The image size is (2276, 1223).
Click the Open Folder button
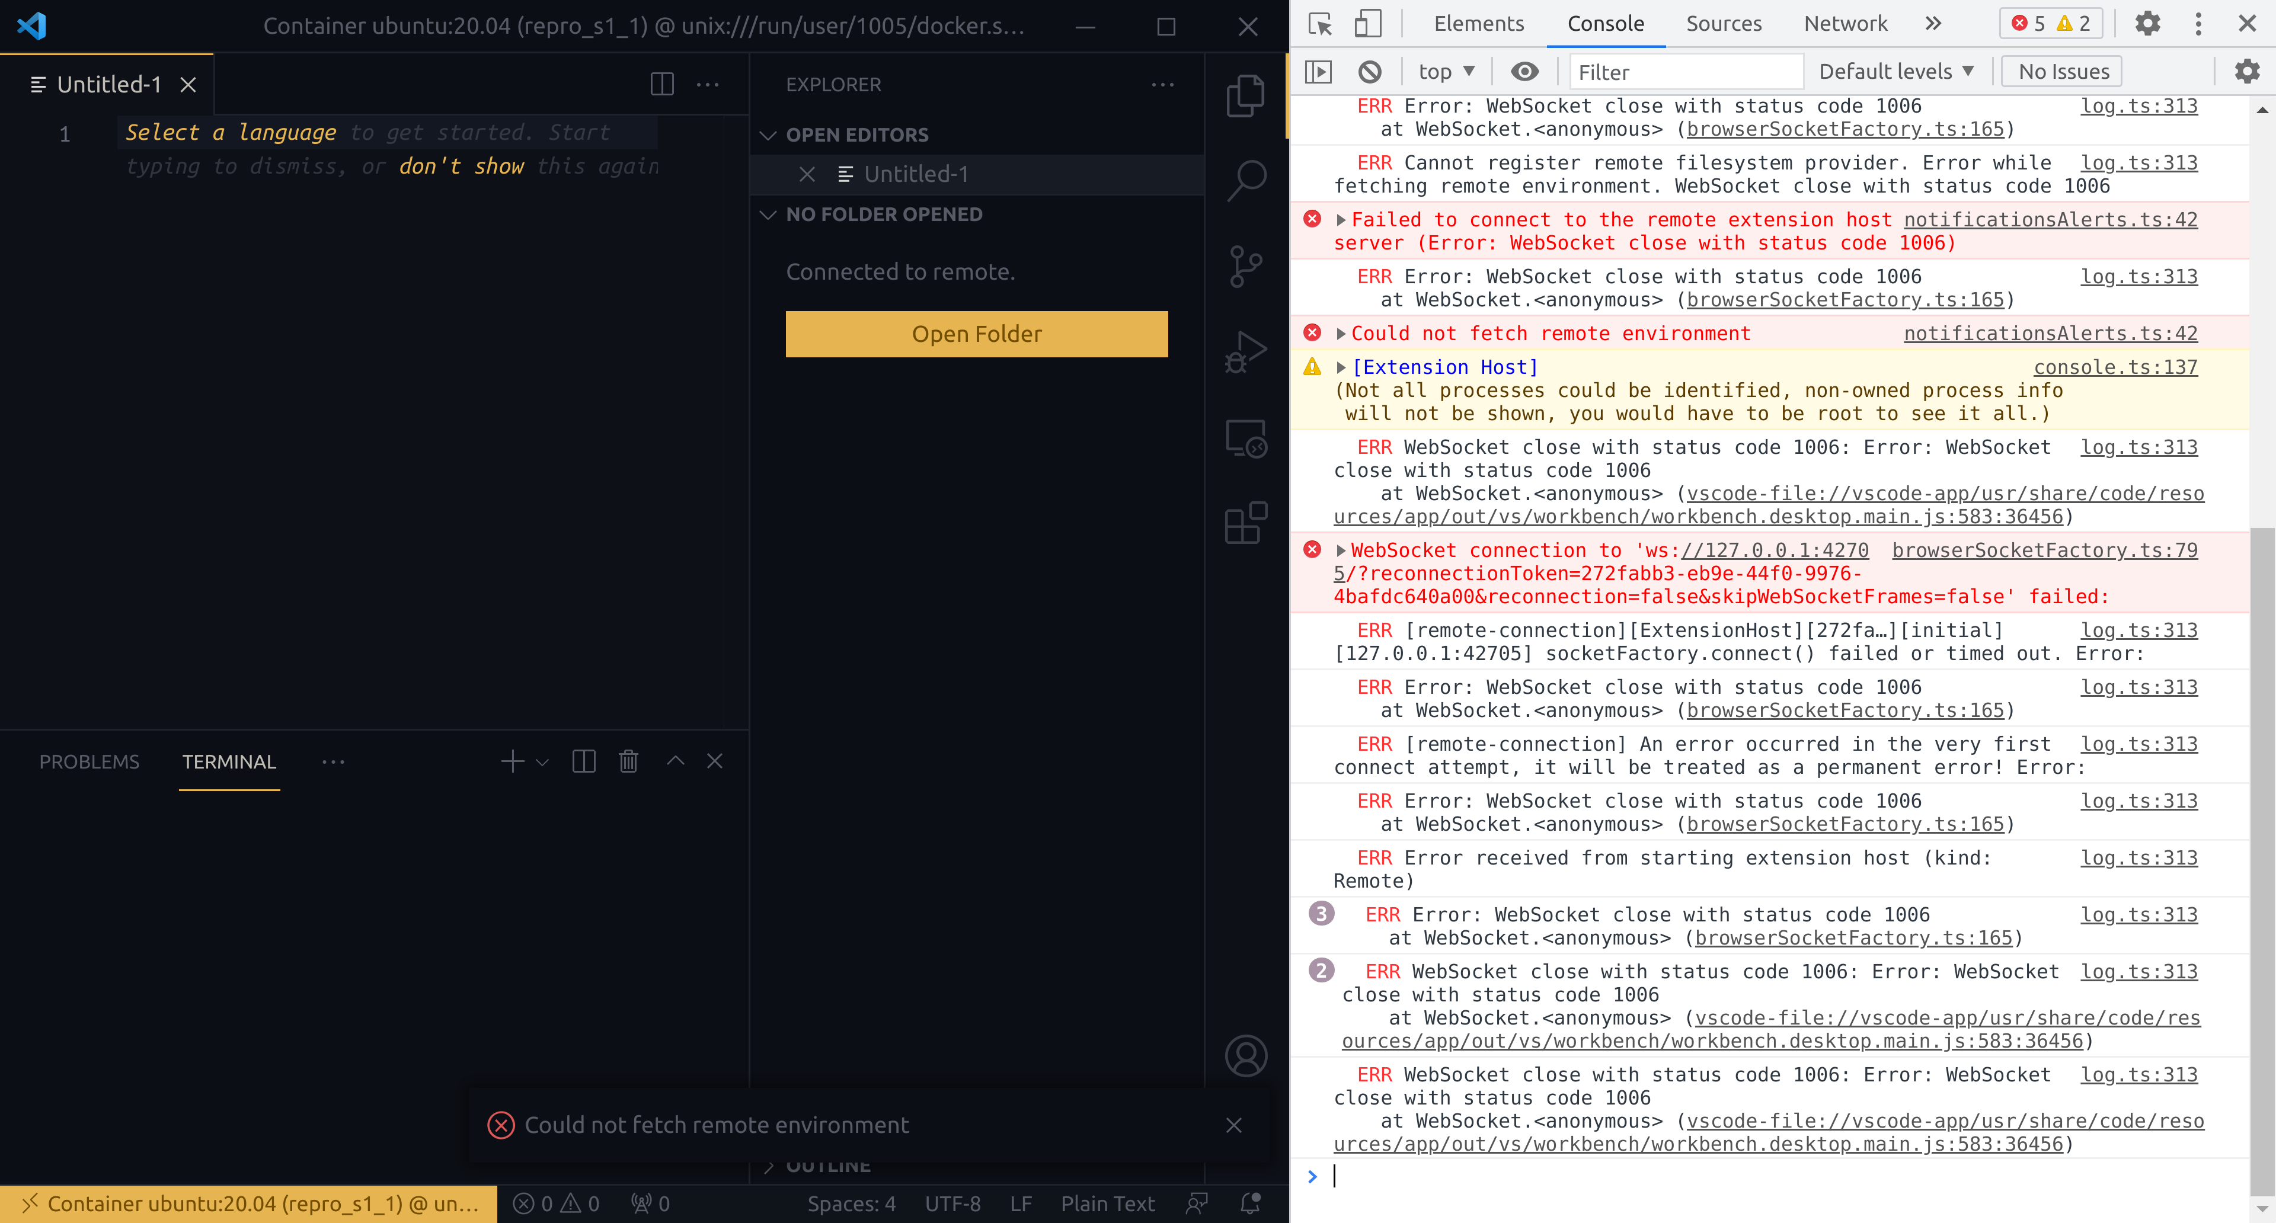point(976,334)
